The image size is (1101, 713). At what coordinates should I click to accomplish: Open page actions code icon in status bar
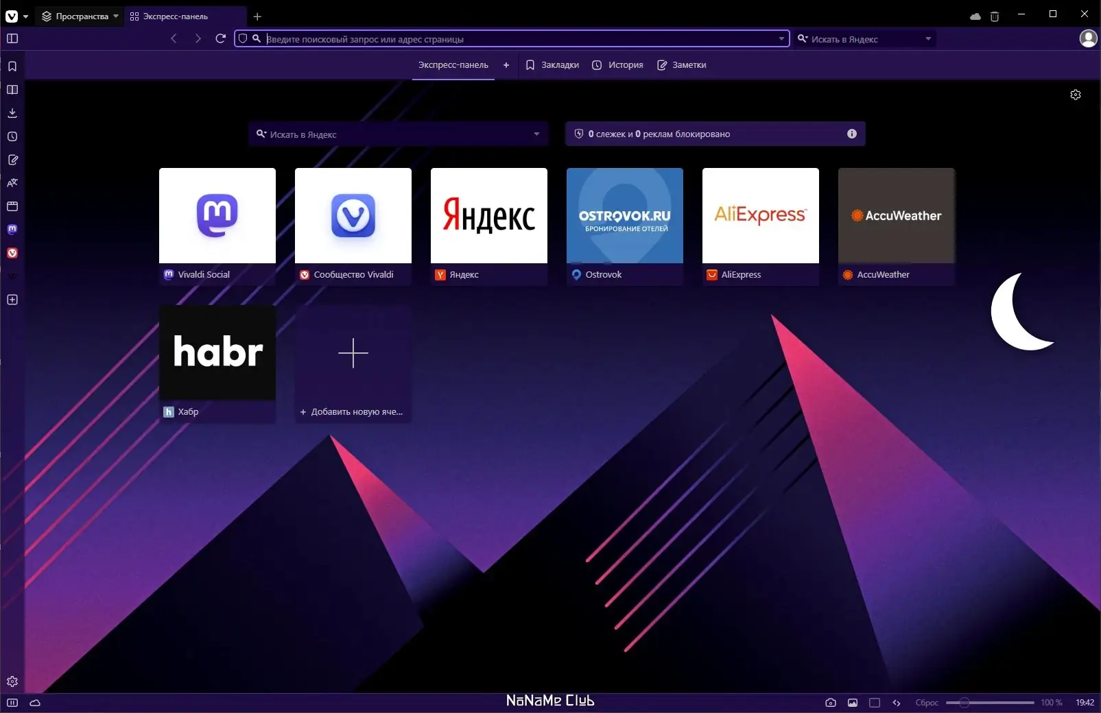[x=897, y=703]
